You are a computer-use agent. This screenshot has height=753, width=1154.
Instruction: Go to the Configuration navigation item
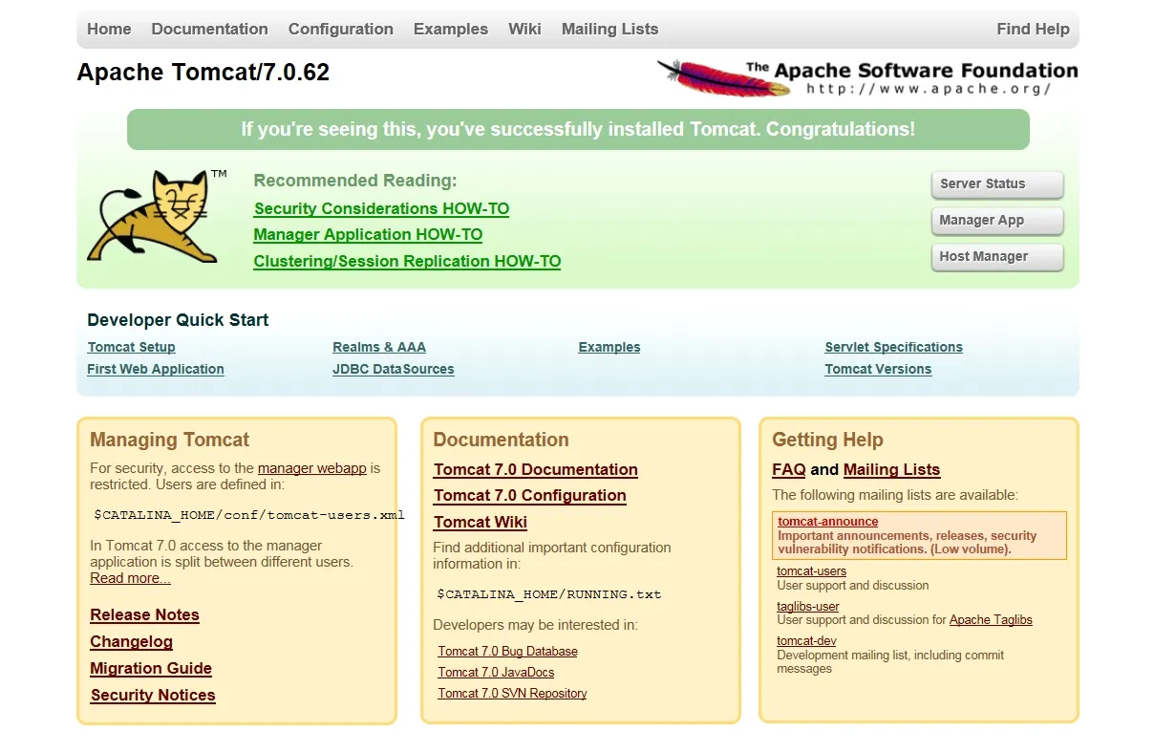[341, 29]
